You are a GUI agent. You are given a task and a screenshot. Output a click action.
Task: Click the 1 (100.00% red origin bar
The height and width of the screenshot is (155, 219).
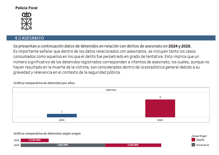click(35, 140)
